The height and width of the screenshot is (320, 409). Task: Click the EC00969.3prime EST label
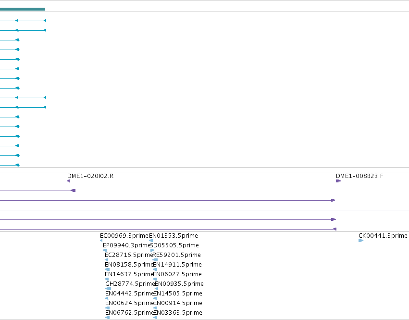coord(124,236)
